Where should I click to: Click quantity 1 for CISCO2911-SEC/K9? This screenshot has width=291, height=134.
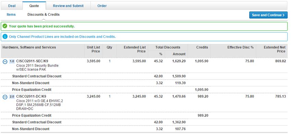click(110, 61)
